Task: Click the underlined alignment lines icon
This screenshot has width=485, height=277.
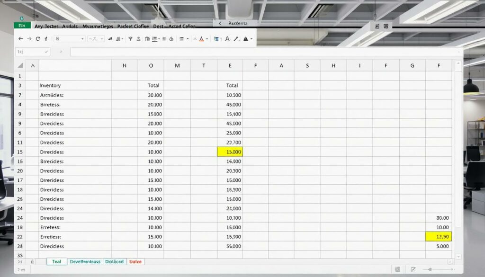Action: click(155, 39)
